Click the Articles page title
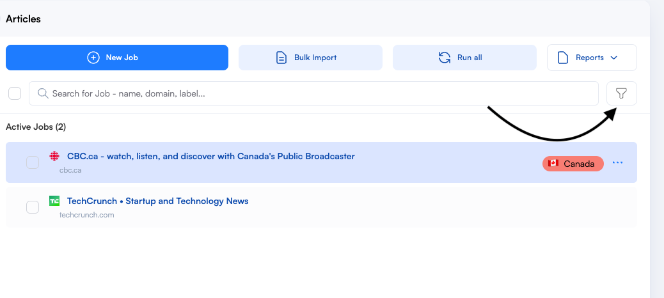 point(23,19)
